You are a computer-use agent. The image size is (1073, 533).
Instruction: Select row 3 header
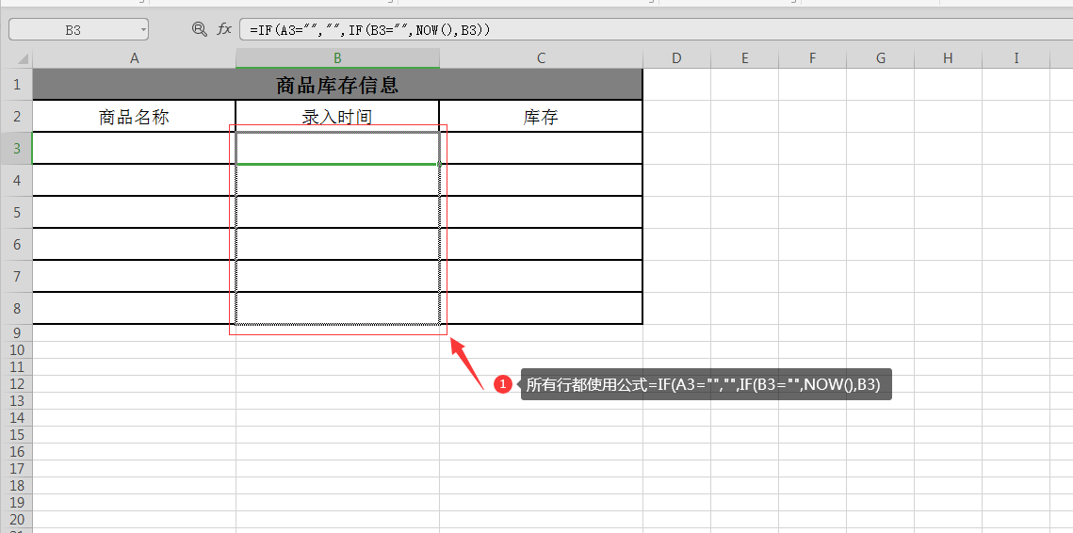coord(16,148)
